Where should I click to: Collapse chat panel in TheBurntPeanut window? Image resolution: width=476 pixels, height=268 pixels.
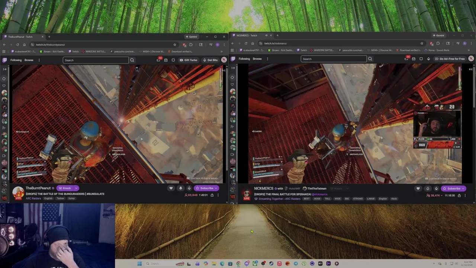tap(223, 70)
